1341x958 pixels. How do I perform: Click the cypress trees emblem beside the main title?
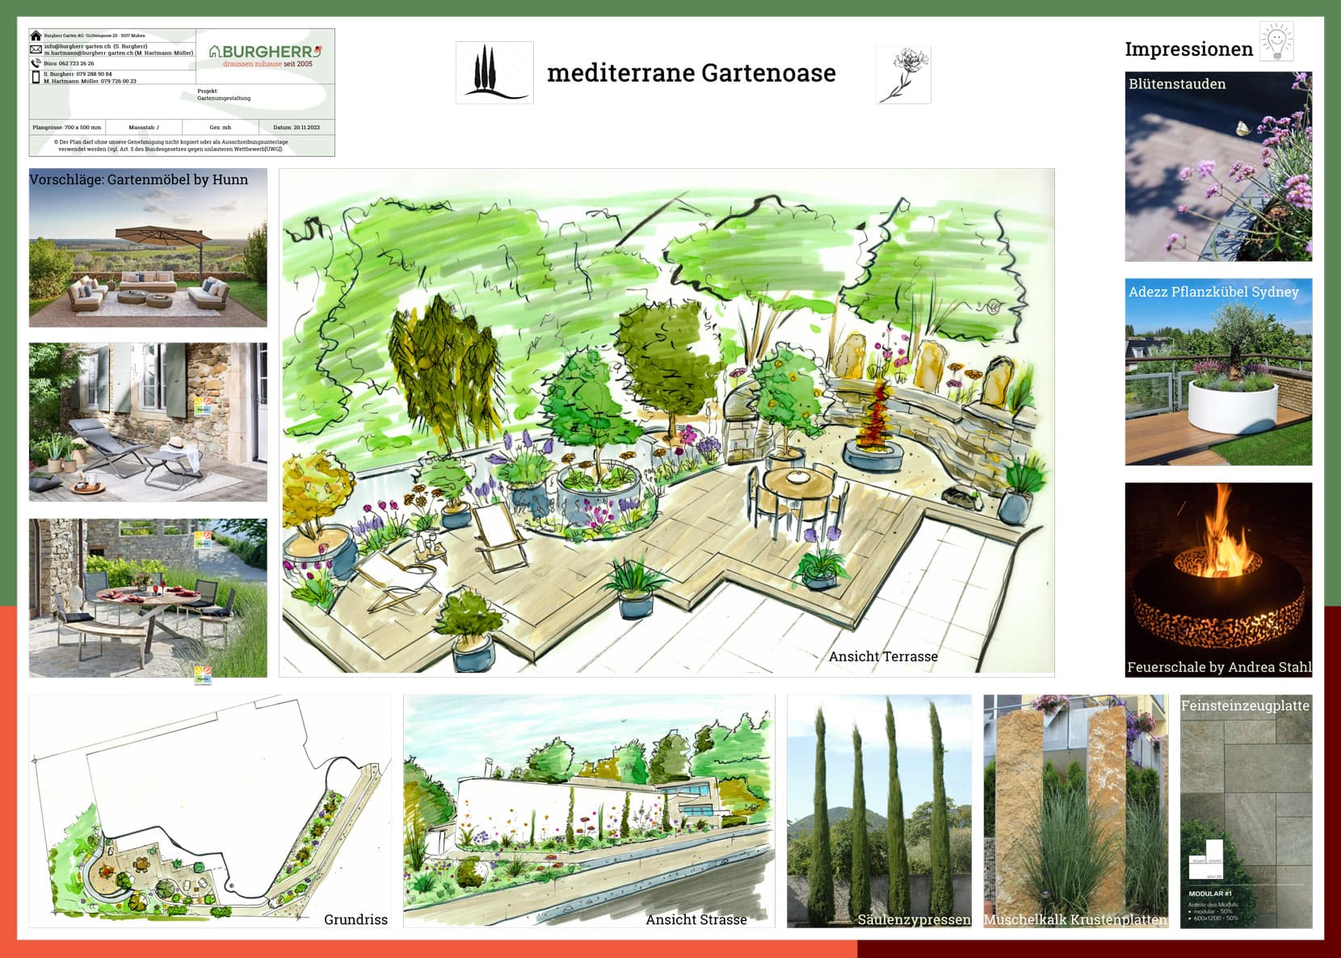[x=494, y=73]
